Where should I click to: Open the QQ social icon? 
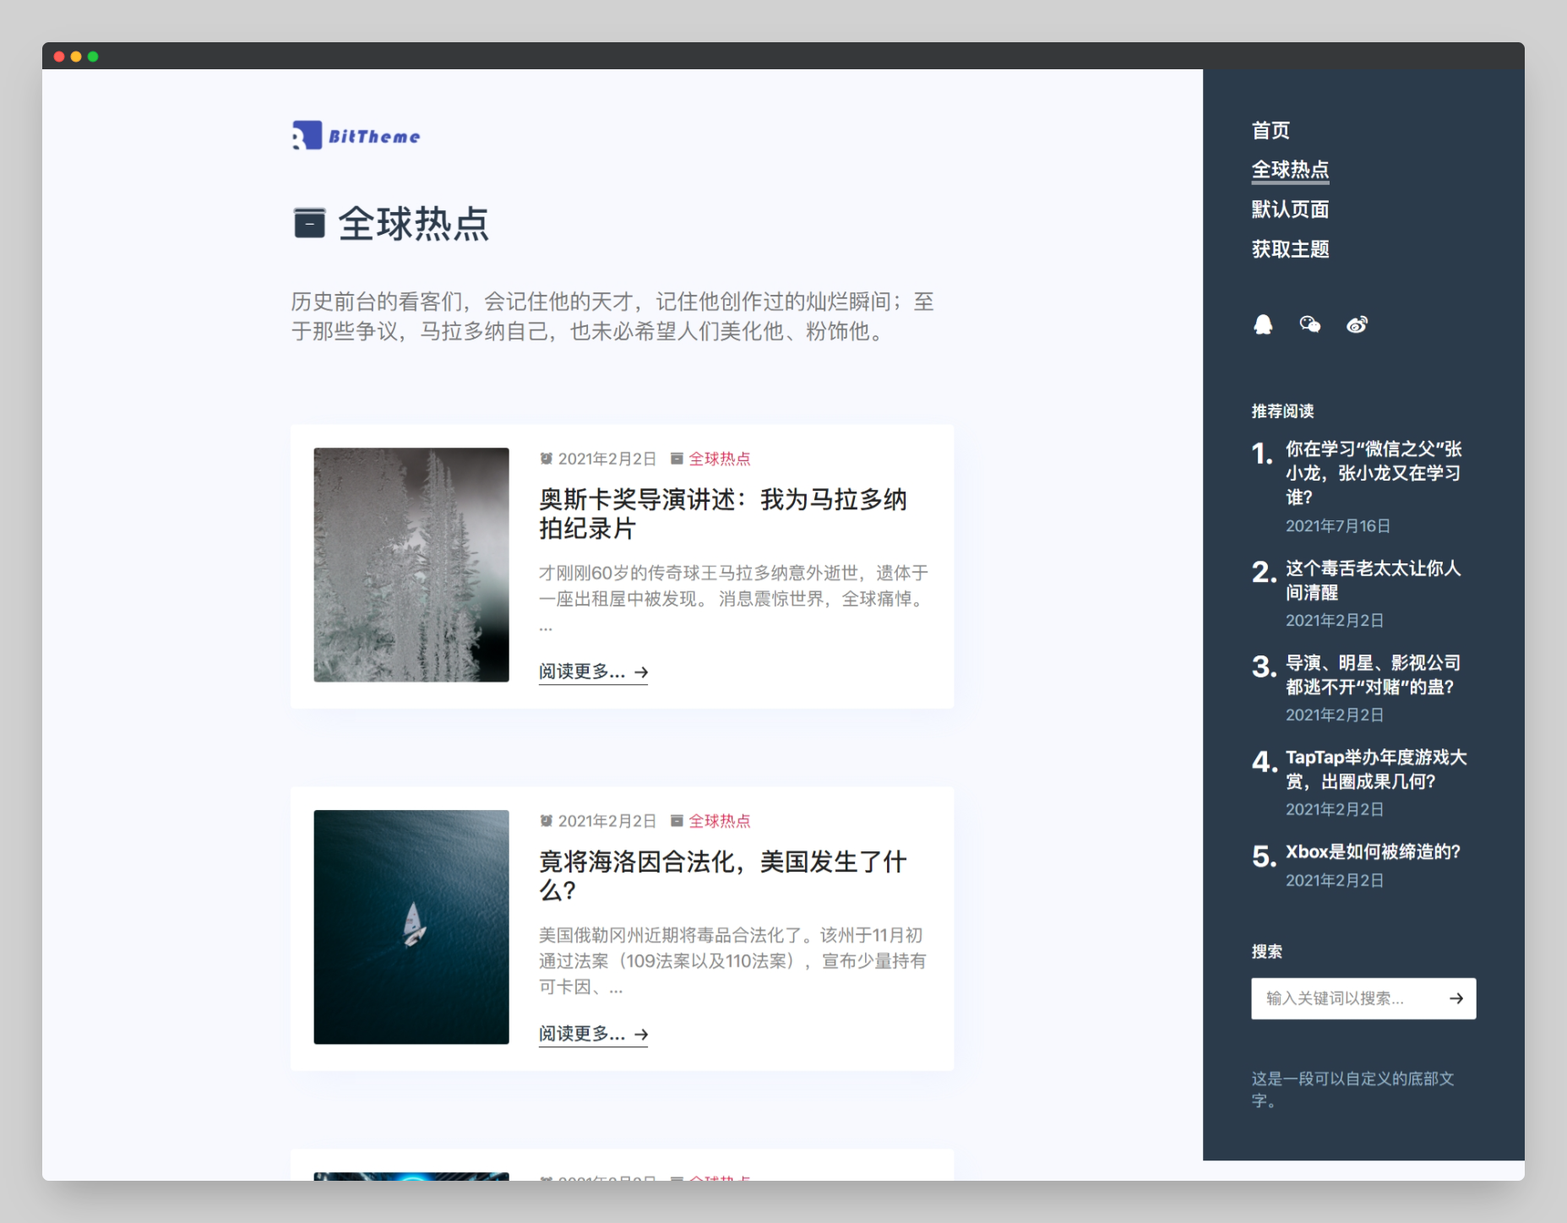click(1263, 324)
